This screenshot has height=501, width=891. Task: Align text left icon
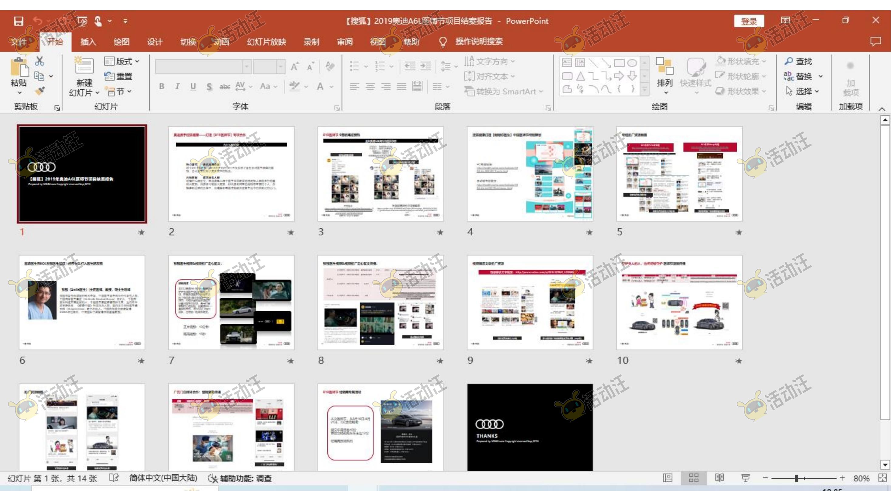pyautogui.click(x=354, y=87)
